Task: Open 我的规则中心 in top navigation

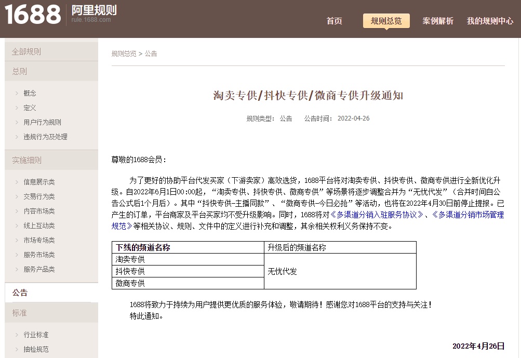Action: pos(490,21)
